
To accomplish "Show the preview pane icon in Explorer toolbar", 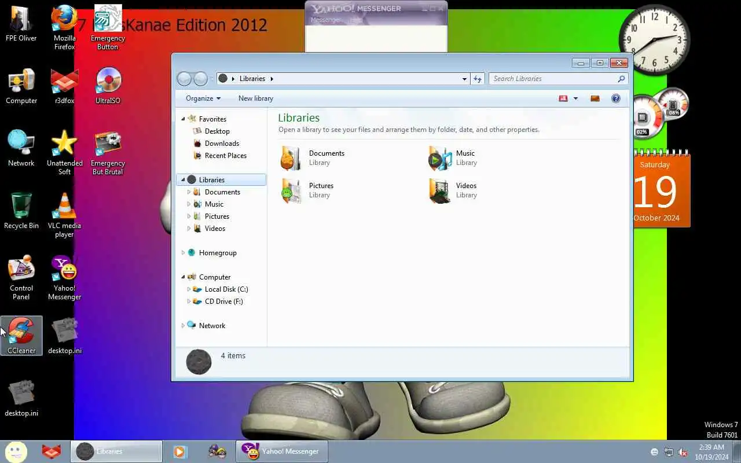I will (x=595, y=98).
